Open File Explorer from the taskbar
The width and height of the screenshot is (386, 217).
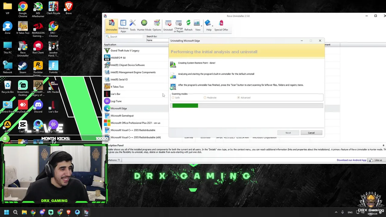click(x=24, y=212)
